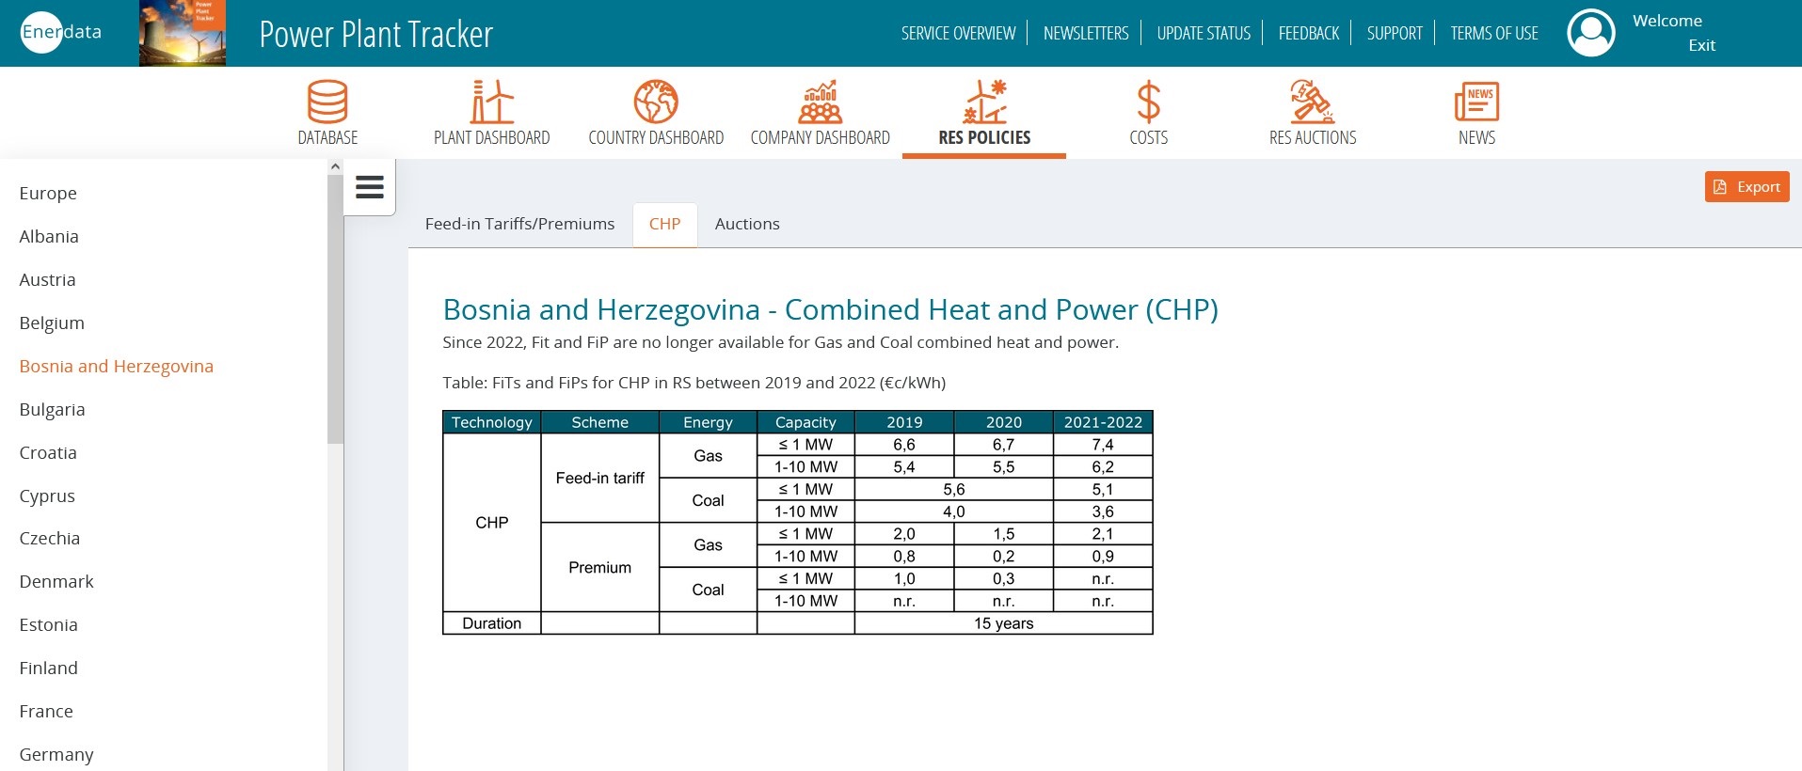
Task: Open the Plant Dashboard icon
Action: [491, 102]
